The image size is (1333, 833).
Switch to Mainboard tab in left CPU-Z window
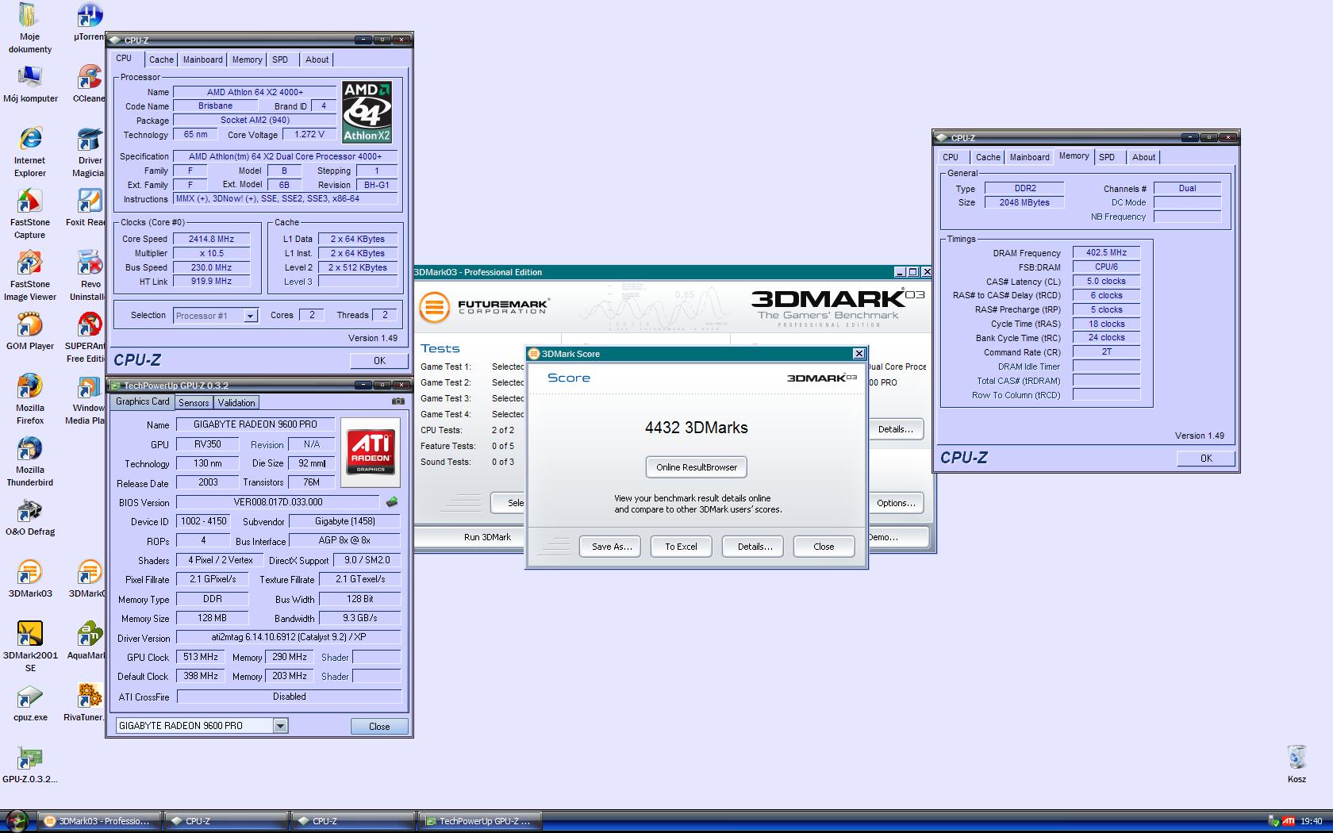pos(203,59)
